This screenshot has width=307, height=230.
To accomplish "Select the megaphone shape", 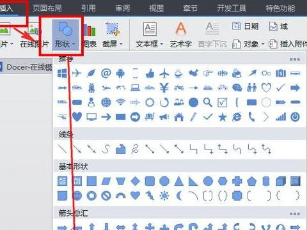I will (x=164, y=117).
